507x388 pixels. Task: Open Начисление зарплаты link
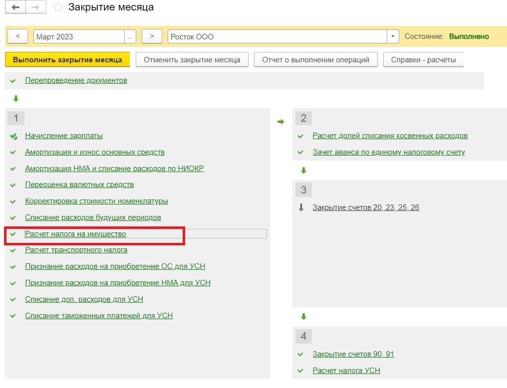(x=64, y=136)
